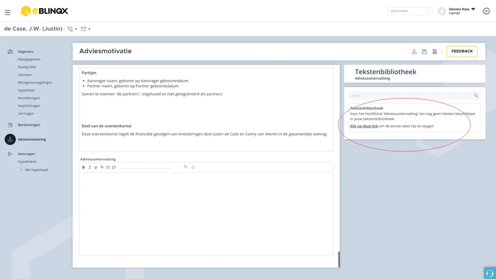Open the hamburger menu
496x279 pixels.
[x=8, y=12]
